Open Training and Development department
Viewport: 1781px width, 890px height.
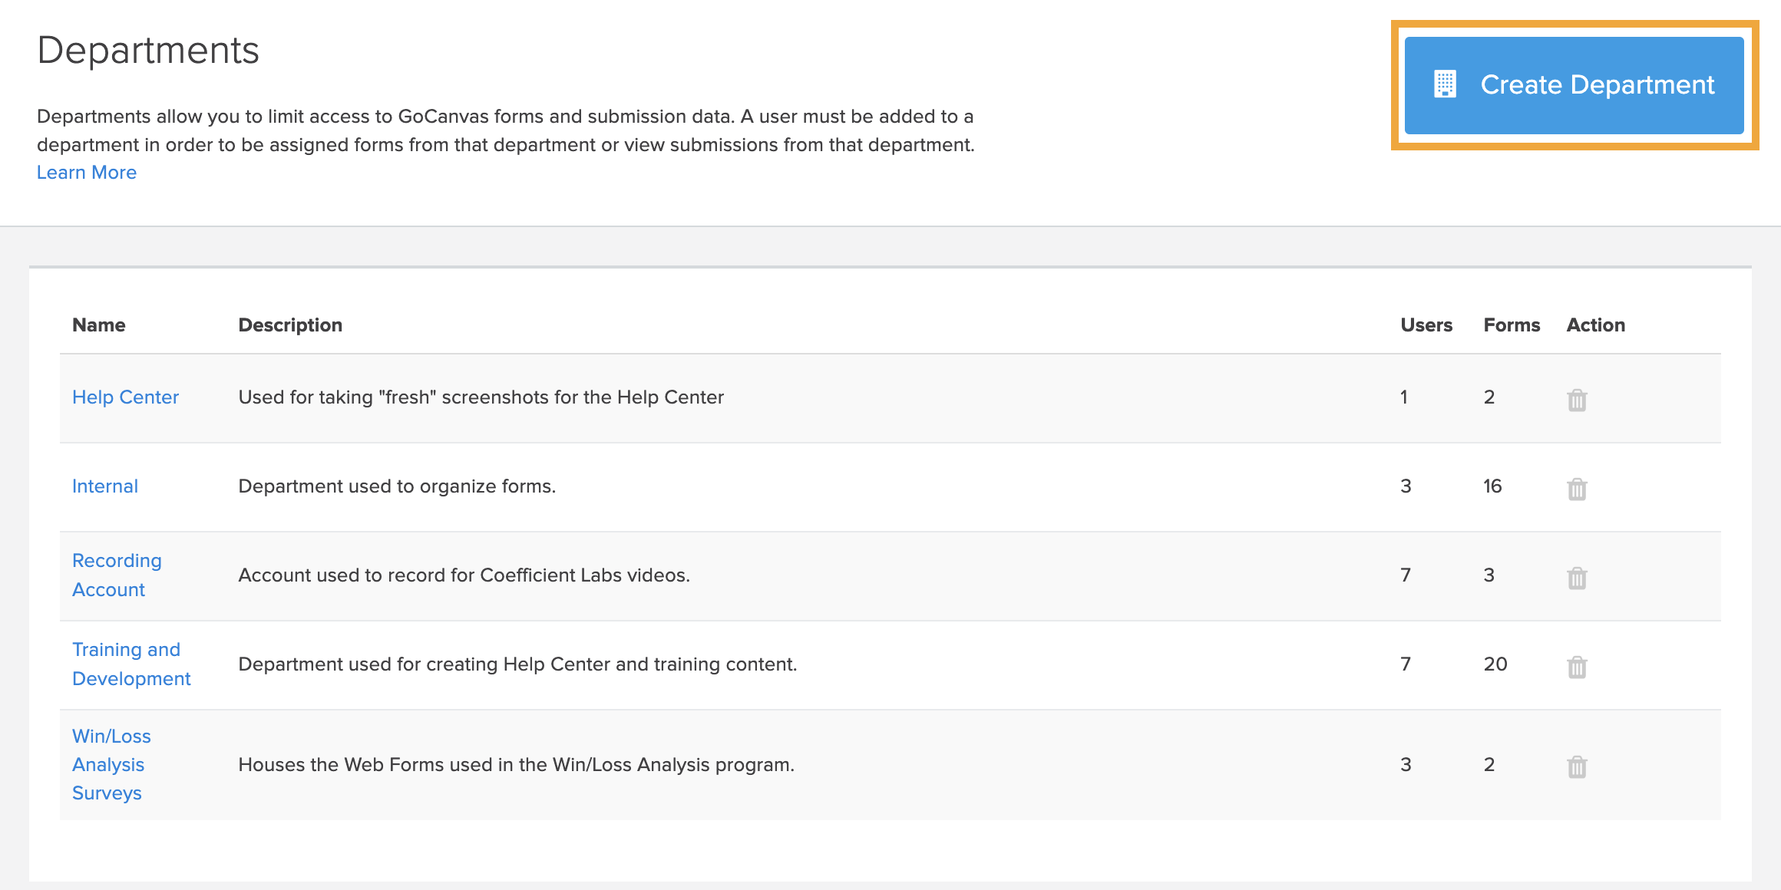tap(131, 664)
